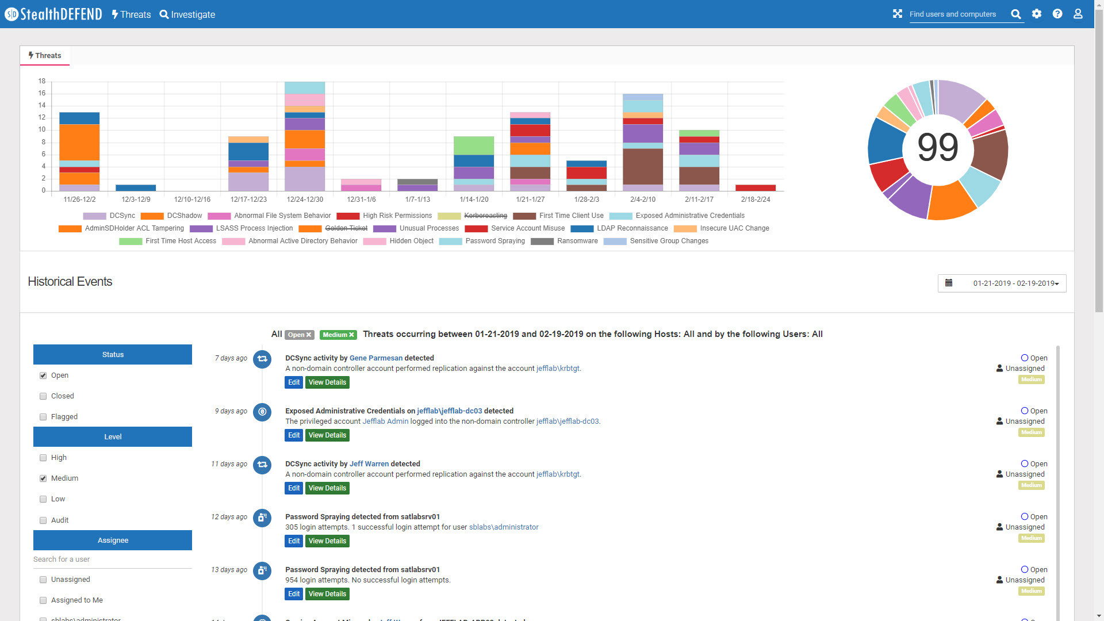Click the fullscreen expand arrows icon
Screen dimensions: 1104x621
pos(897,14)
